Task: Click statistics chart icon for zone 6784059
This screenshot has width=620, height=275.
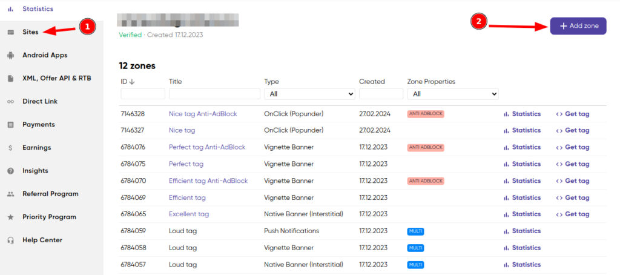Action: pyautogui.click(x=506, y=231)
